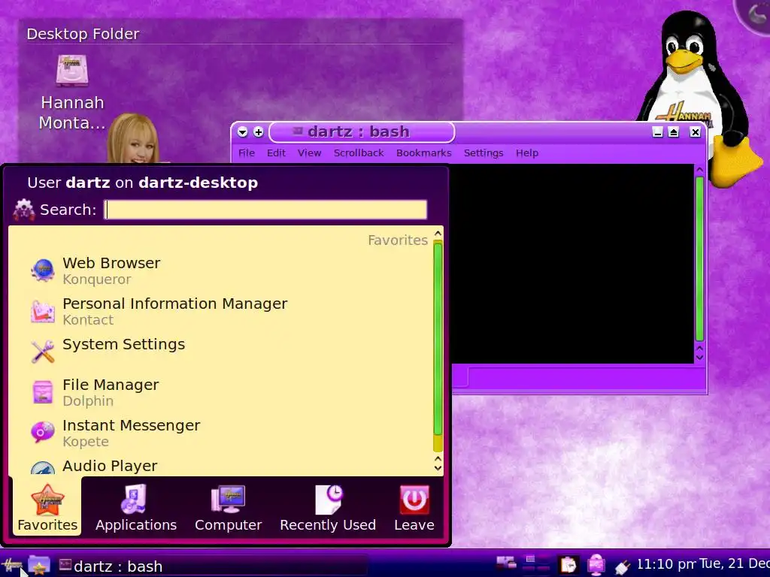Minimize the dartz : bash window
Screen dimensions: 770x577
[657, 132]
